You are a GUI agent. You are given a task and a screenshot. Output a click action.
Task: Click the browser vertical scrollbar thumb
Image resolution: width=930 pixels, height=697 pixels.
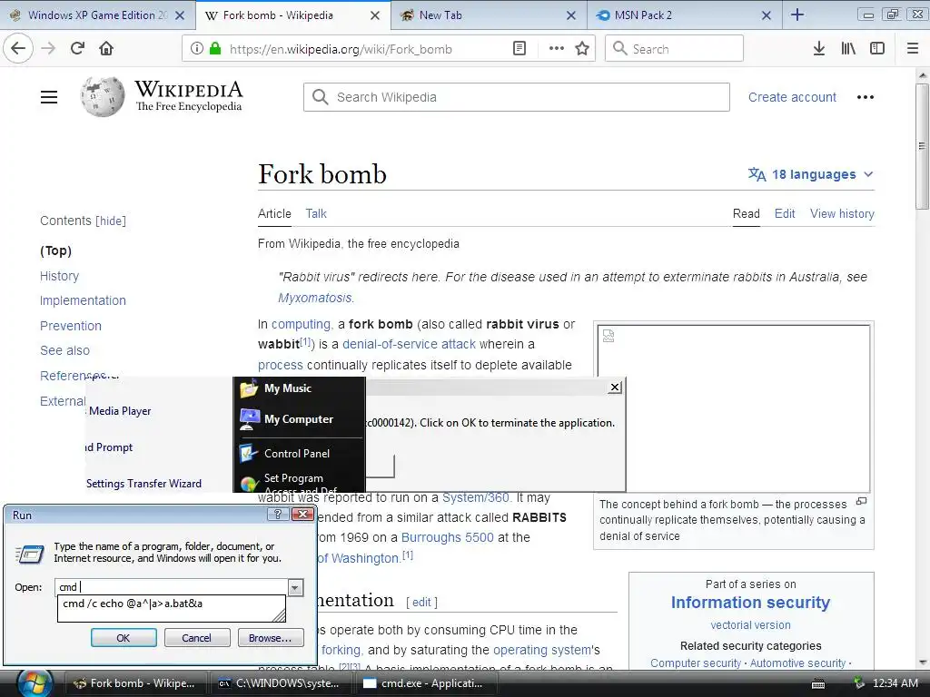point(922,146)
